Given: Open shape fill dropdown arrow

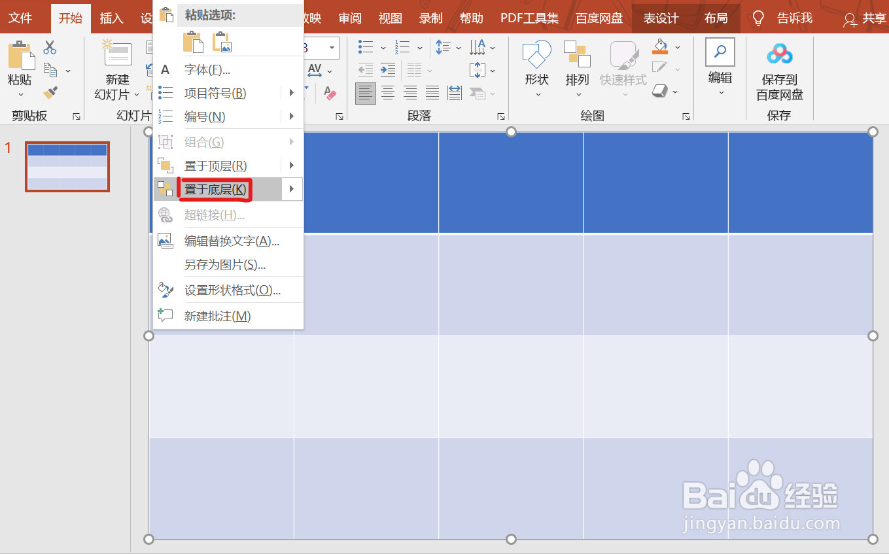Looking at the screenshot, I should (x=678, y=47).
